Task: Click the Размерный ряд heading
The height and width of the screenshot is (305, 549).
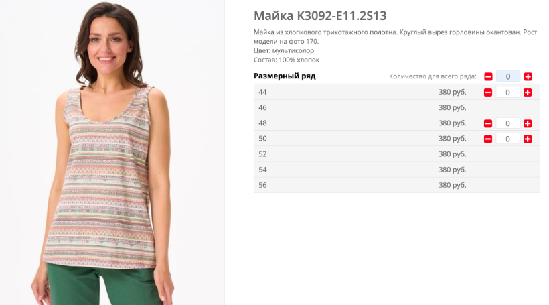Action: [285, 76]
